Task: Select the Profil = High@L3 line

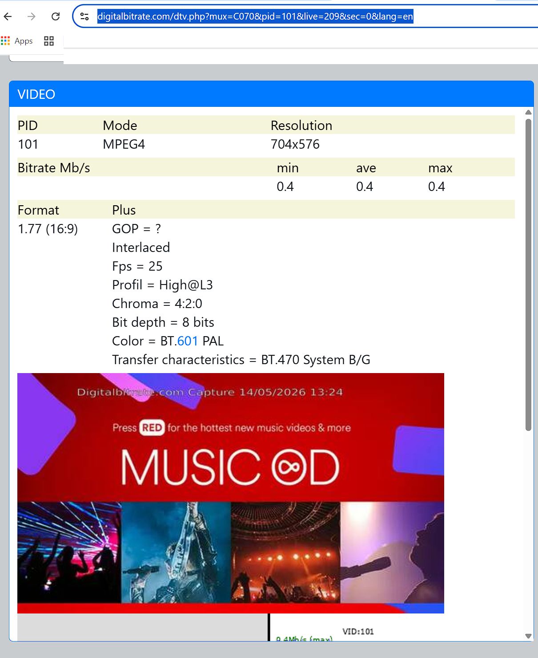Action: coord(162,285)
